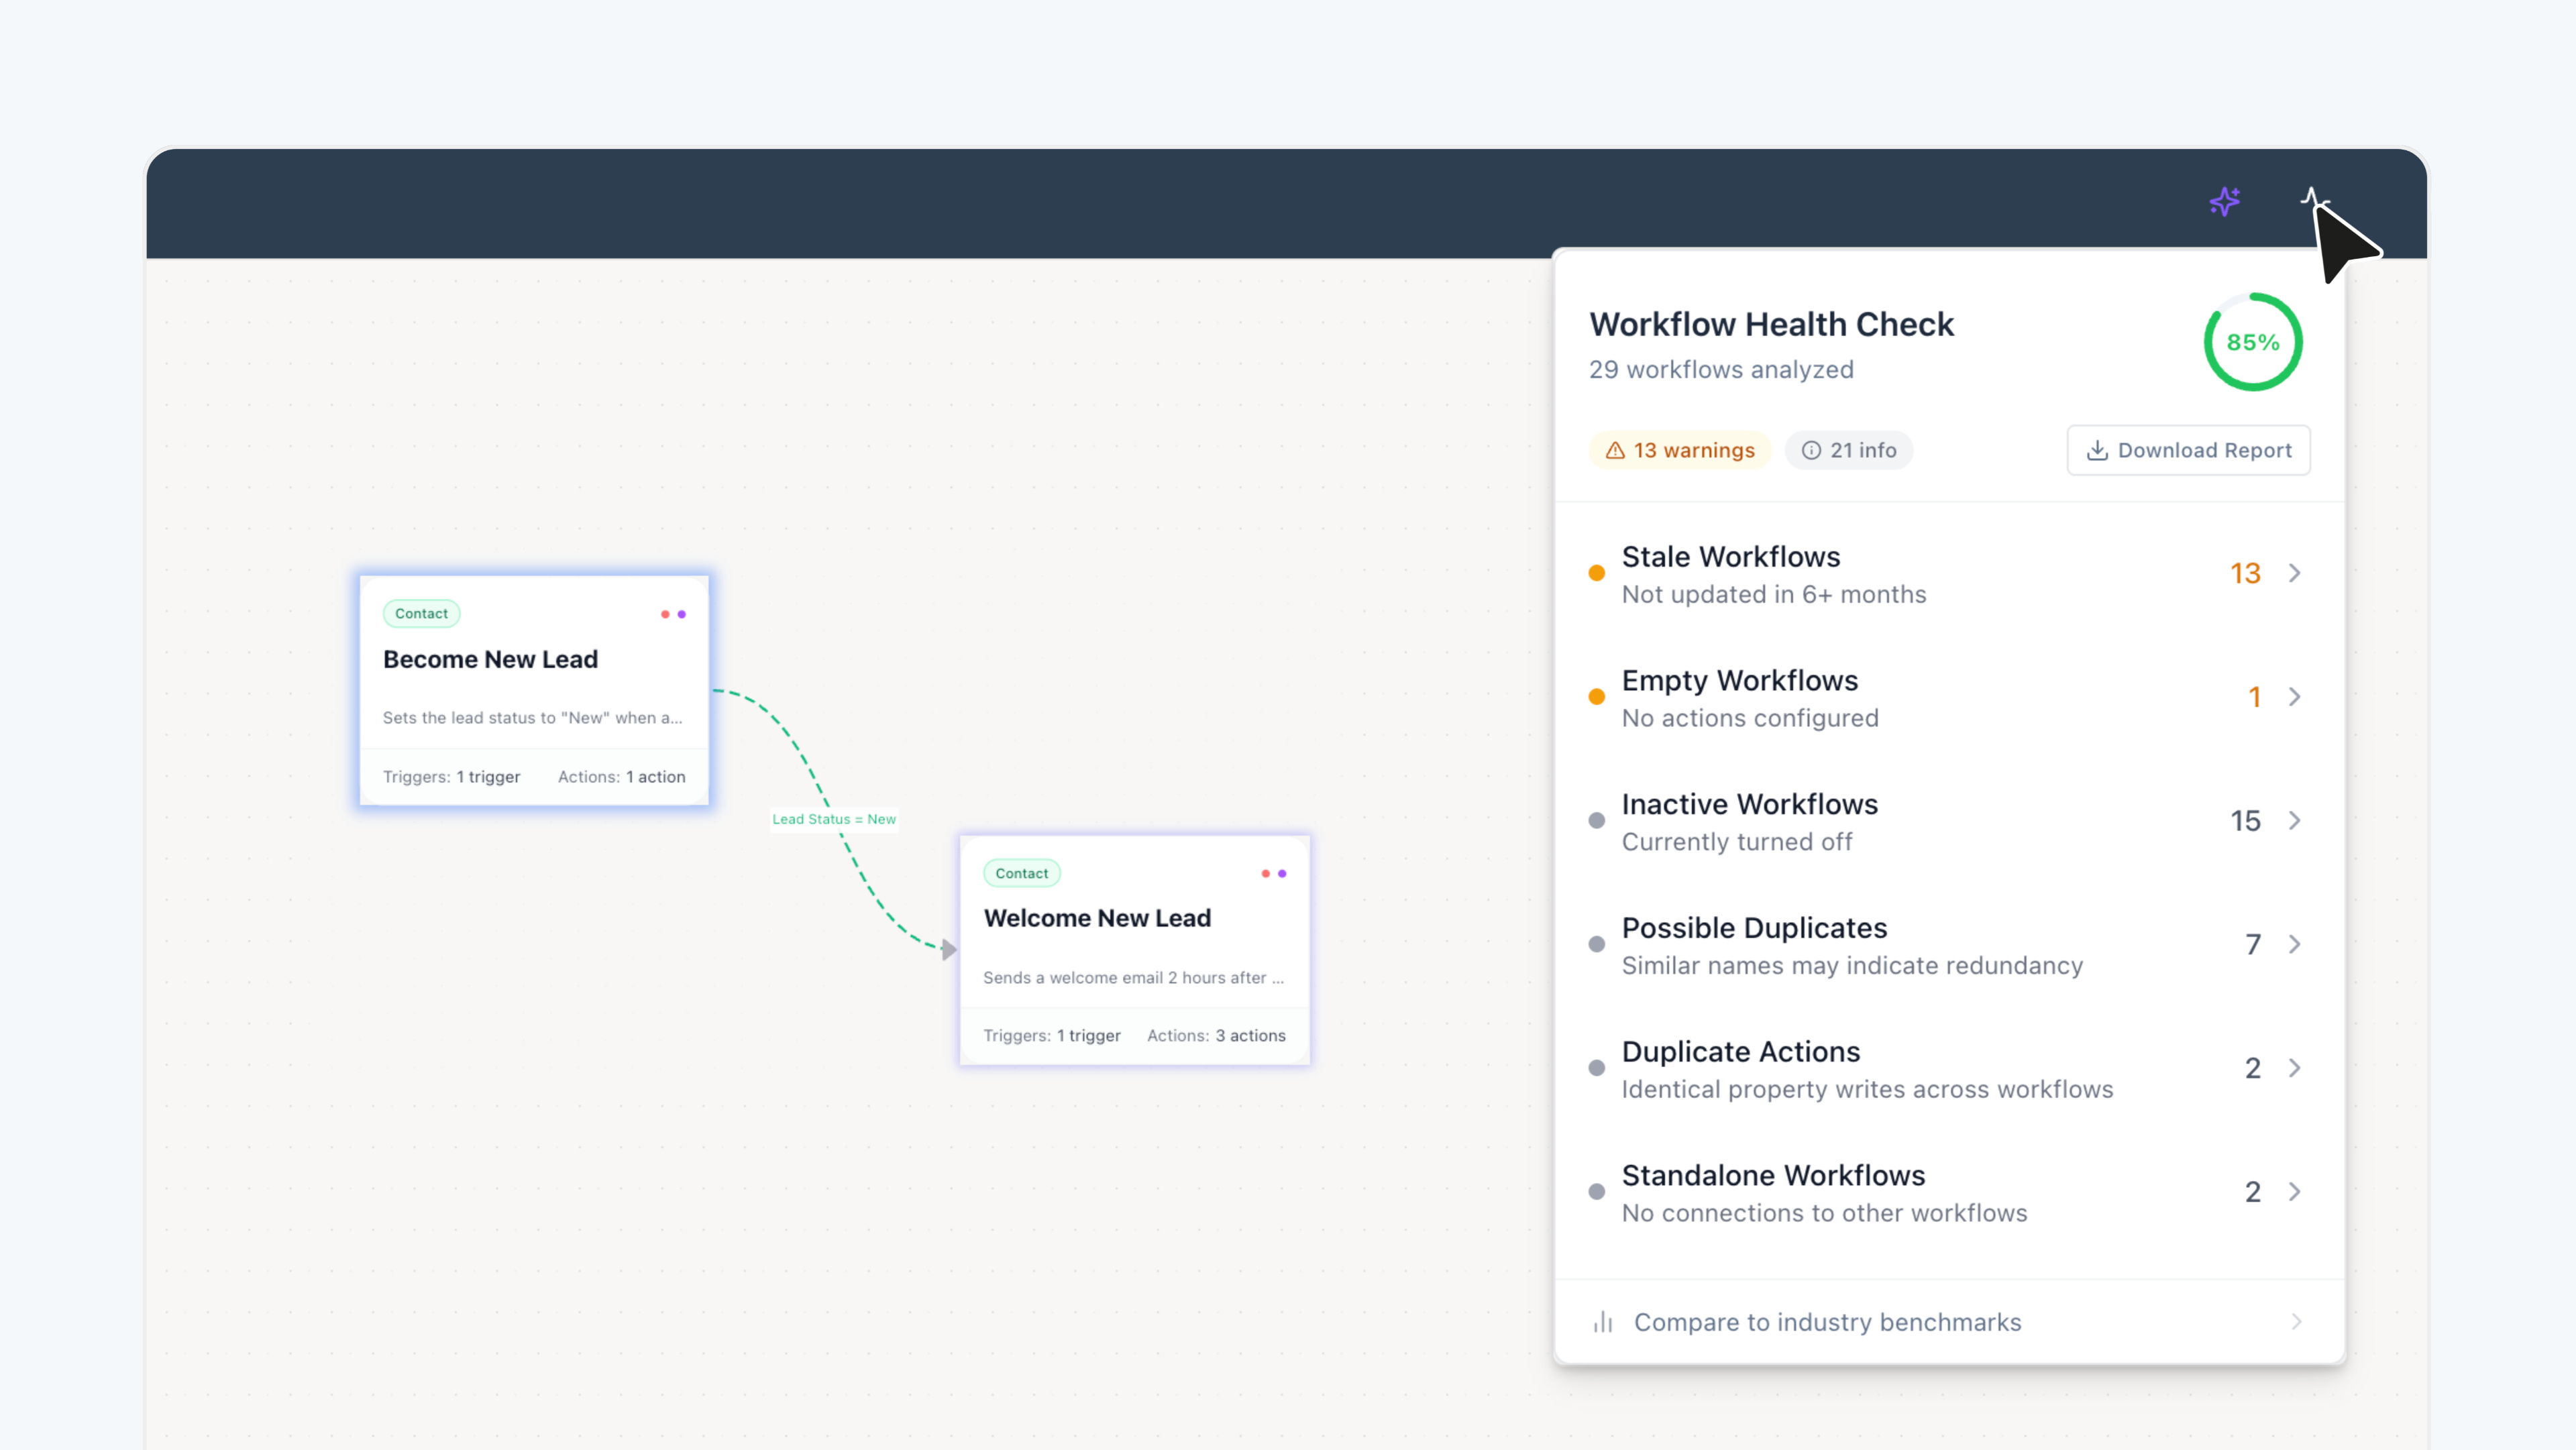Image resolution: width=2576 pixels, height=1450 pixels.
Task: Click status dots on Become New Lead card
Action: tap(673, 614)
